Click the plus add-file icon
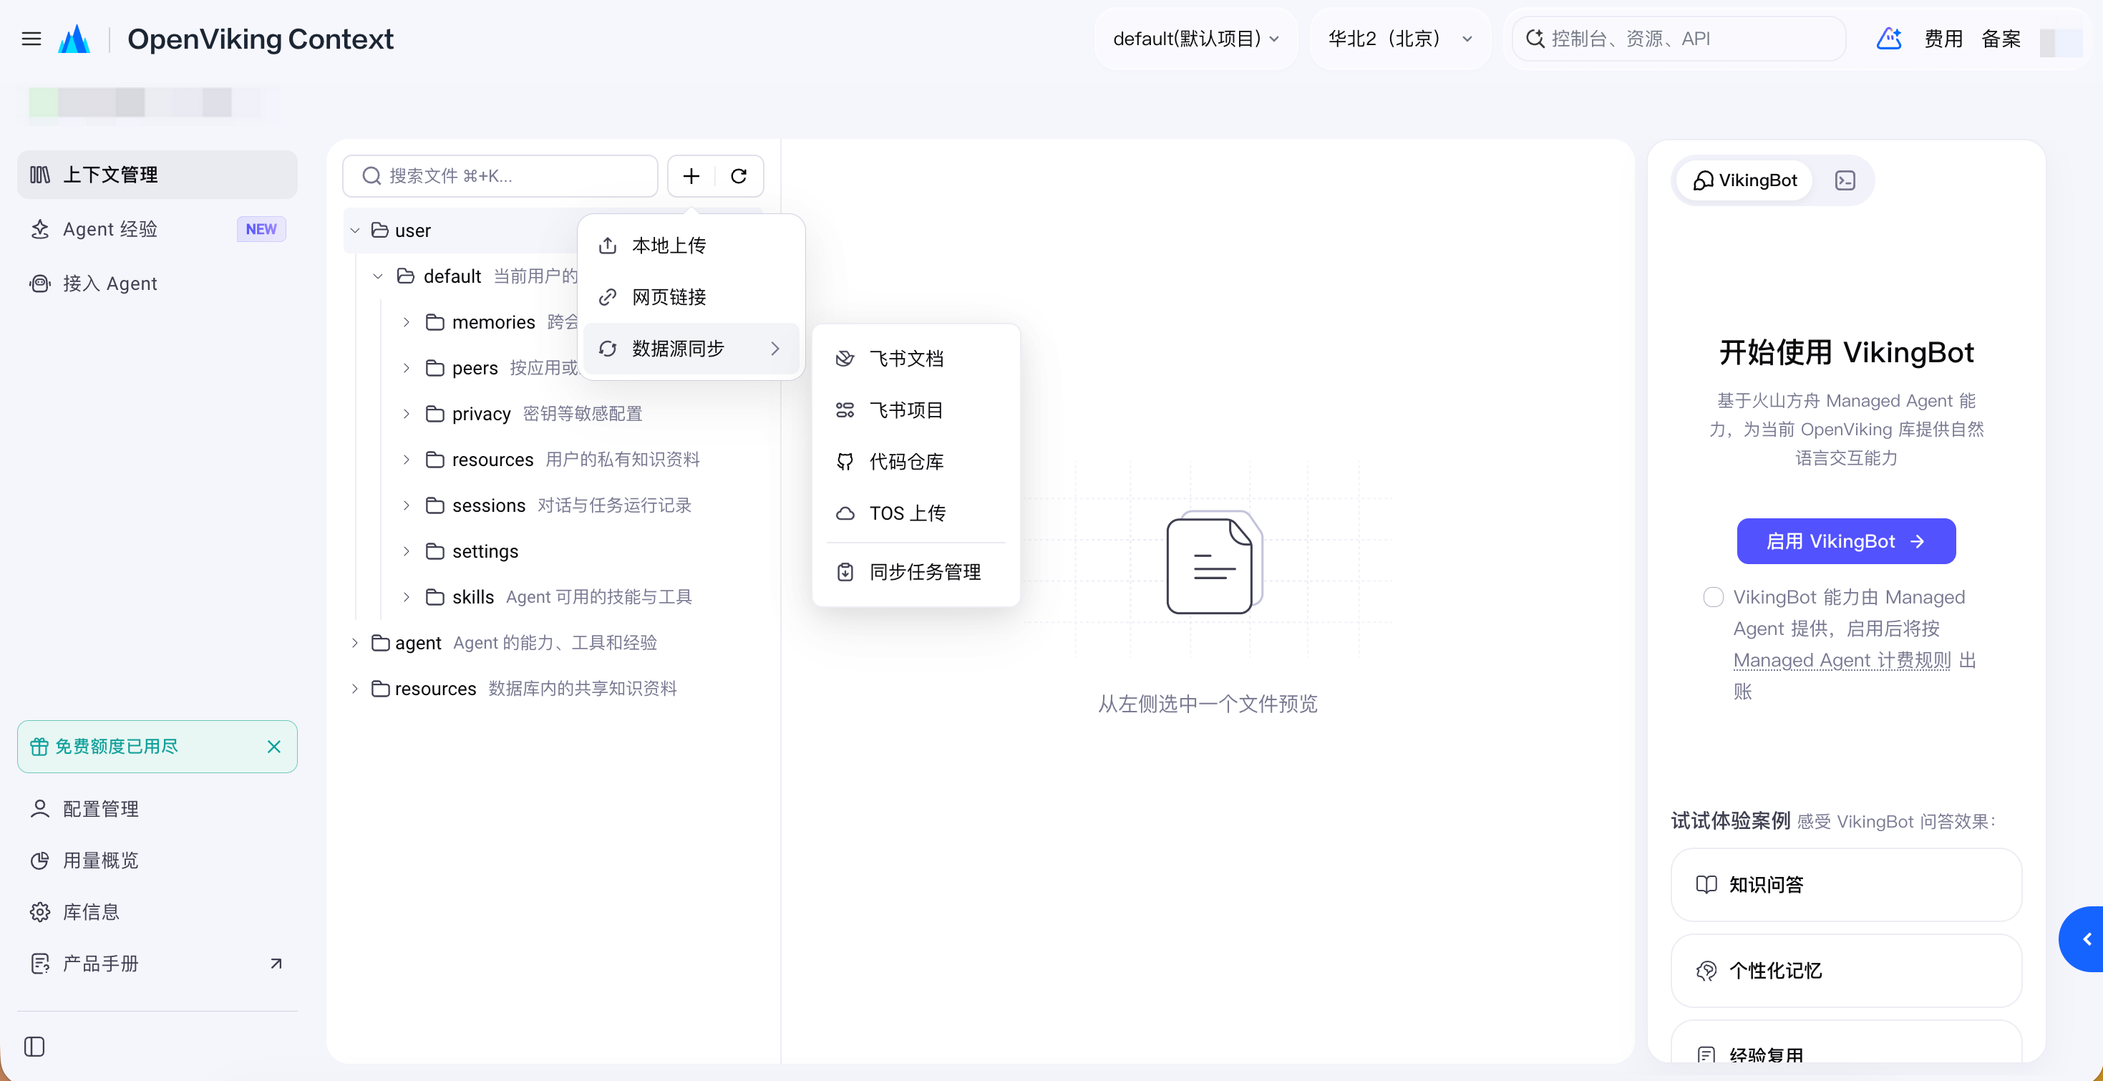The height and width of the screenshot is (1081, 2103). pos(691,175)
